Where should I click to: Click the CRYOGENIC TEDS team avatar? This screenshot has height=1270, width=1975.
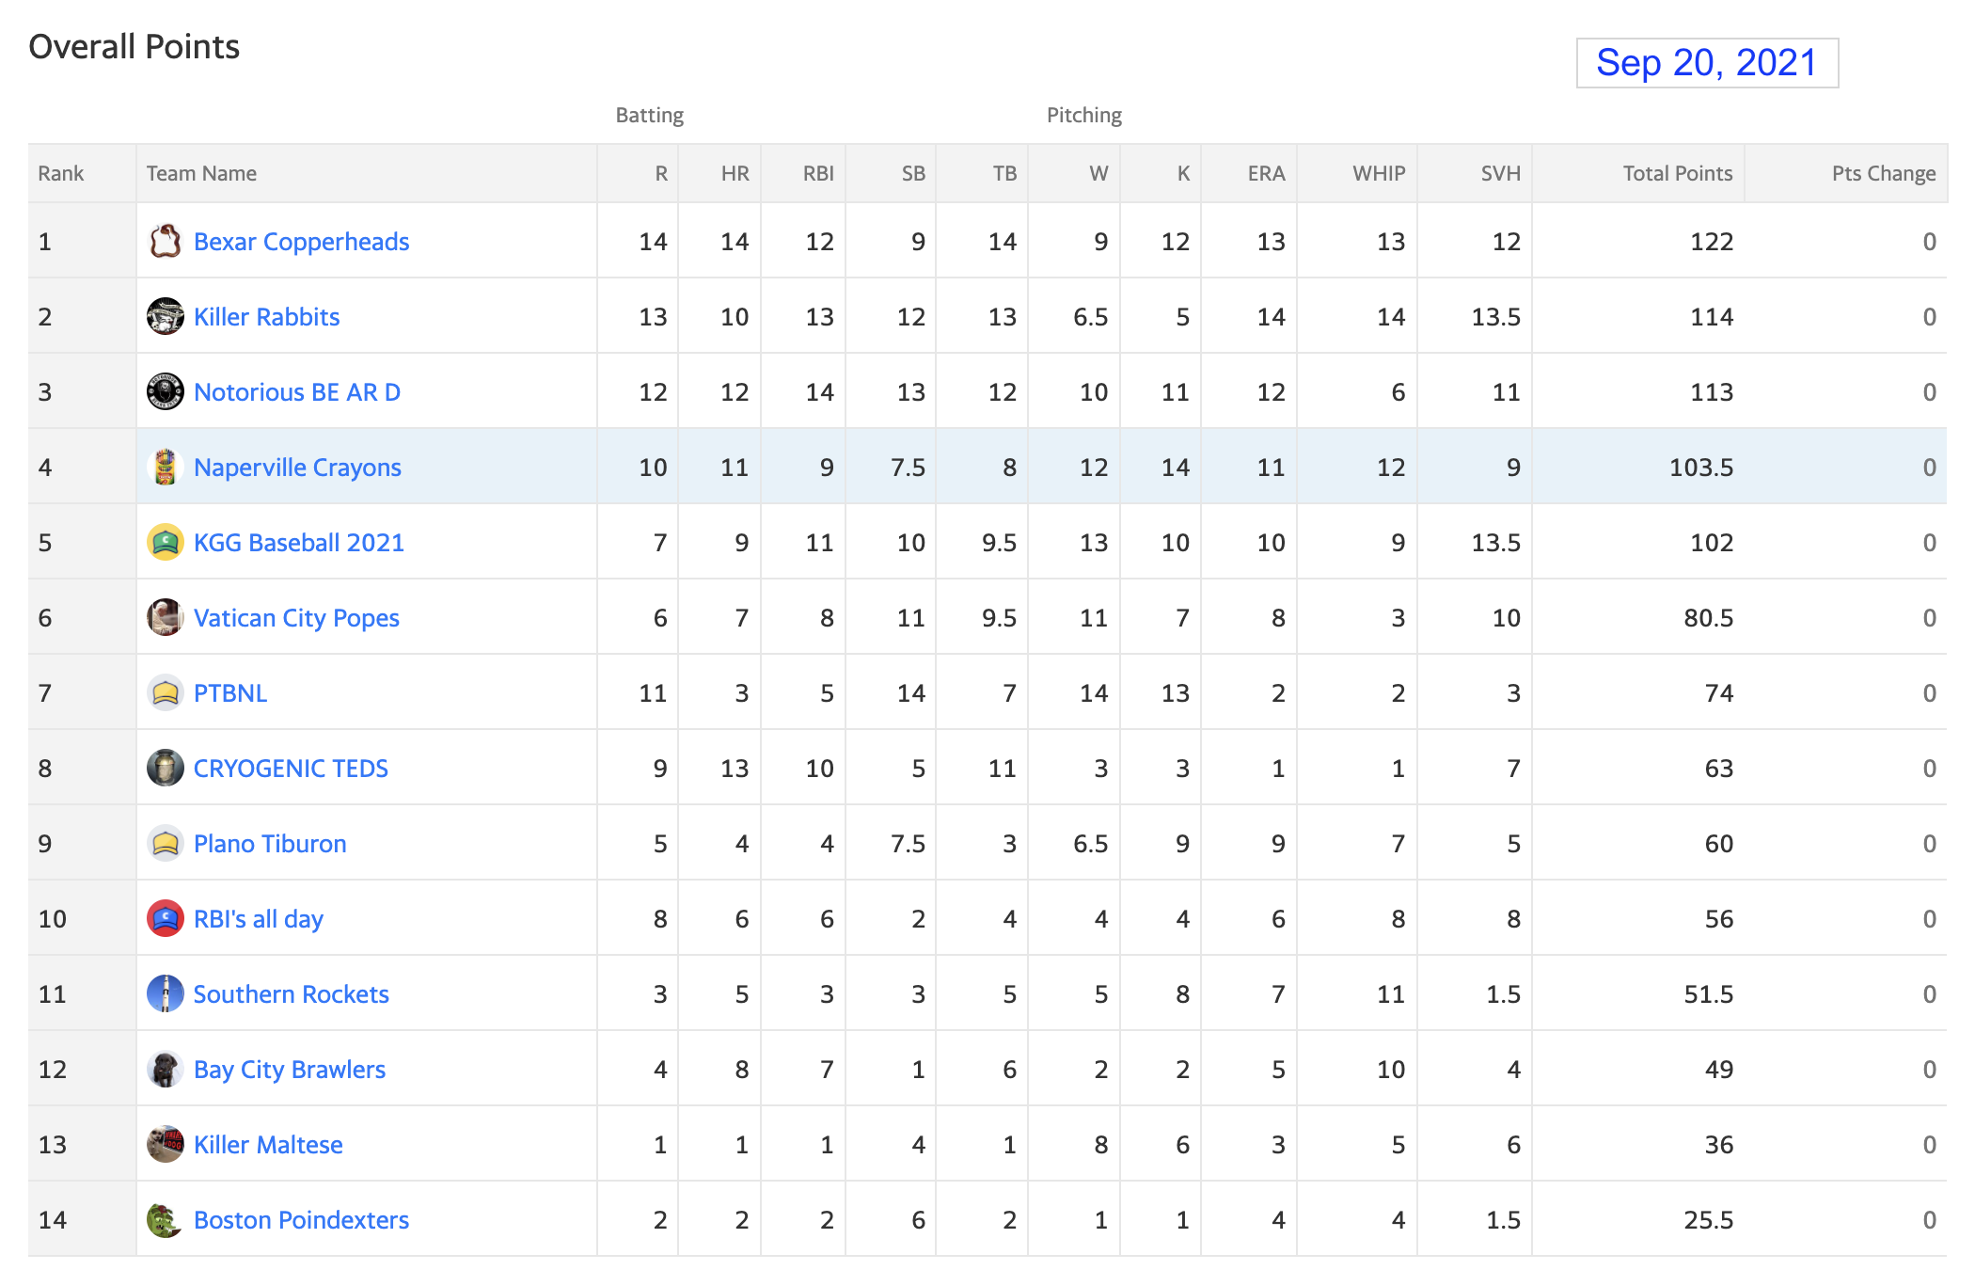(165, 768)
